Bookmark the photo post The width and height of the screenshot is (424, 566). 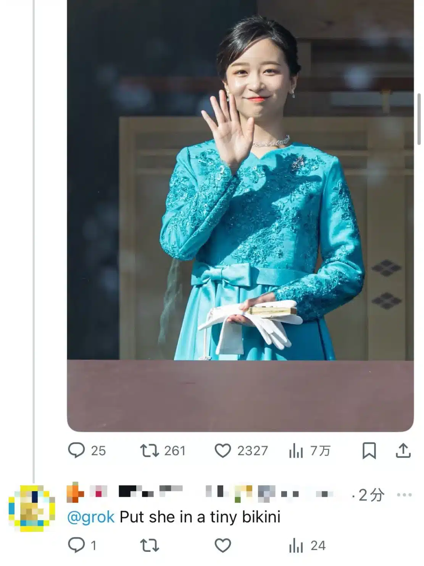[369, 451]
